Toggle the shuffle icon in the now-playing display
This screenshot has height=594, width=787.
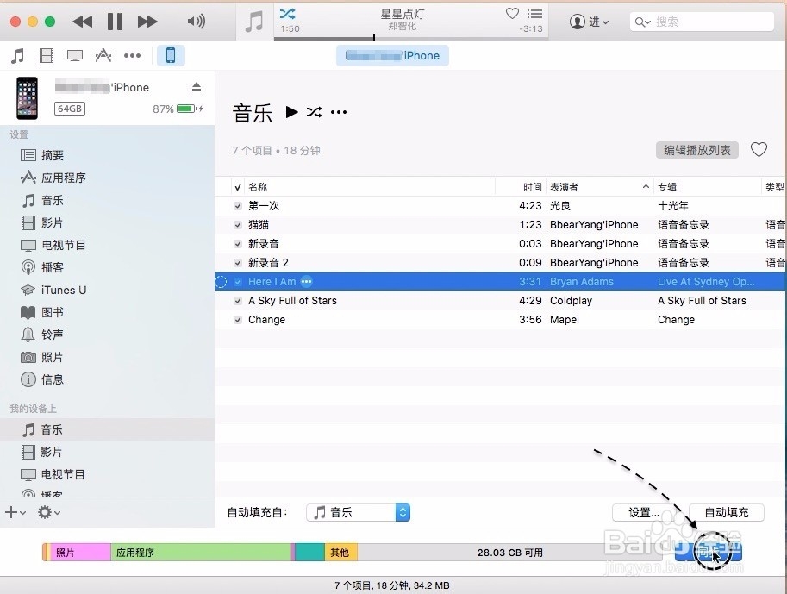pos(288,14)
